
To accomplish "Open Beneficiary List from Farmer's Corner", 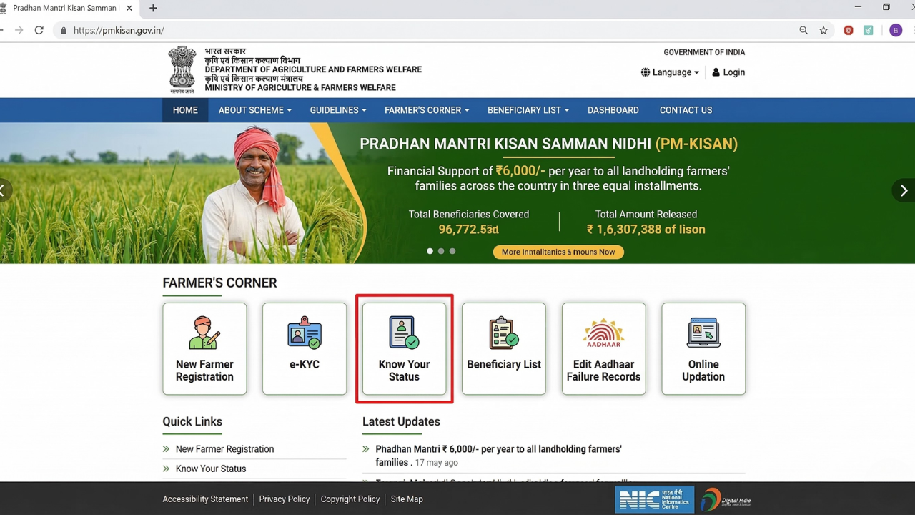I will 504,348.
